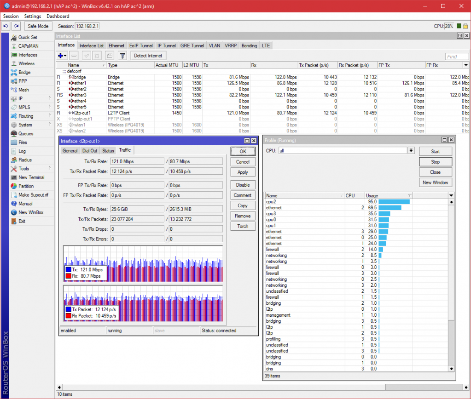Image resolution: width=471 pixels, height=399 pixels.
Task: Switch to the Dial Out tab
Action: [x=89, y=150]
